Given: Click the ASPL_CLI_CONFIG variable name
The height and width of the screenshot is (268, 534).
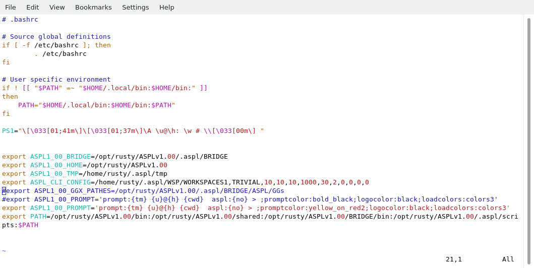Looking at the screenshot, I should 61,182.
